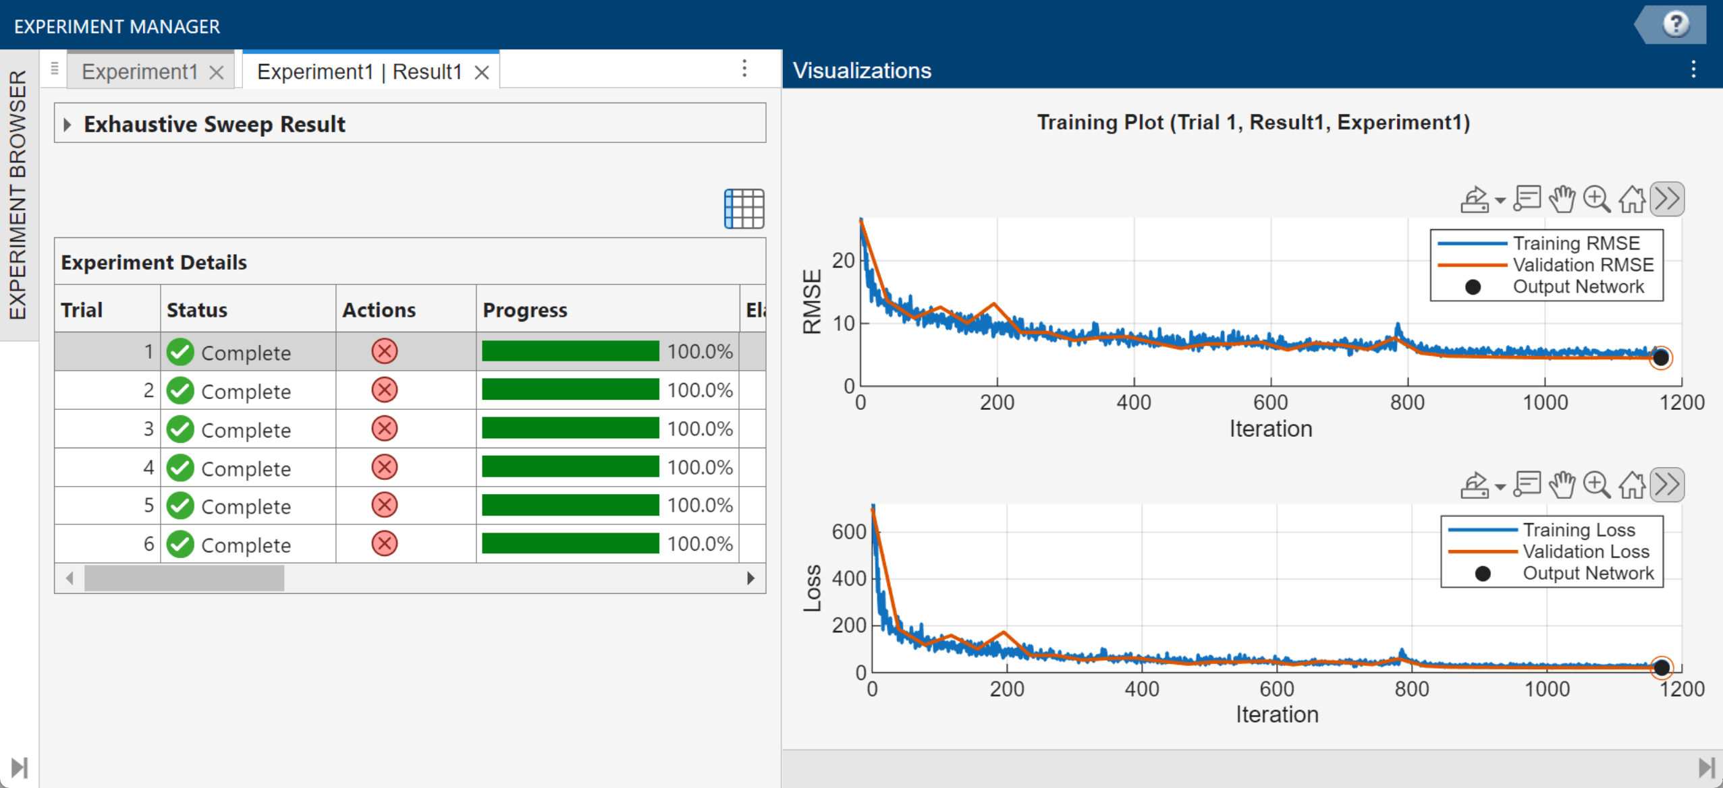Activate data tips on the RMSE plot
Screen dimensions: 1723x788
(1527, 199)
